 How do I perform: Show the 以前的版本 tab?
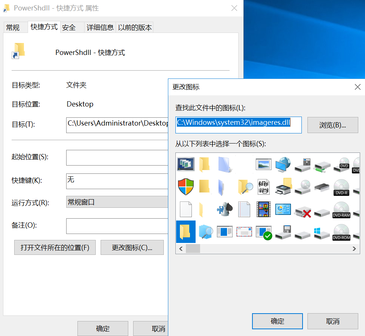click(135, 27)
